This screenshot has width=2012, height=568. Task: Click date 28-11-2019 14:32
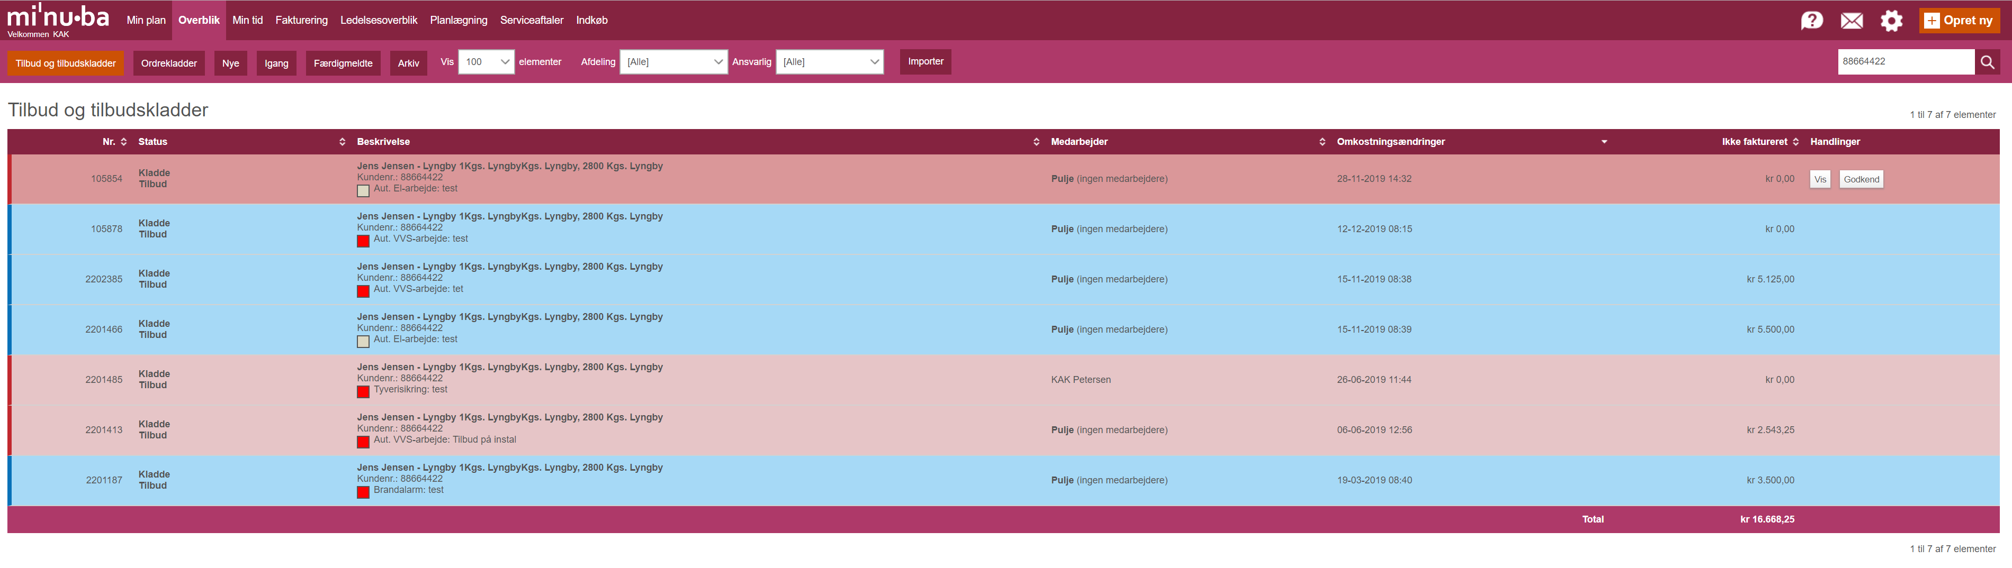tap(1374, 179)
